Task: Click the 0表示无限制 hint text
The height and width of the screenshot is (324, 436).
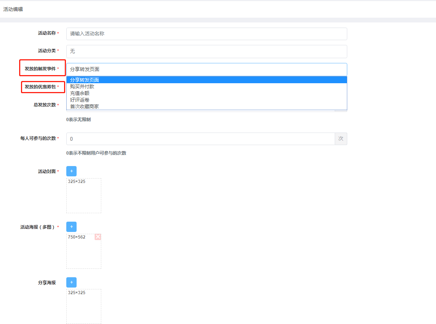Action: (78, 120)
